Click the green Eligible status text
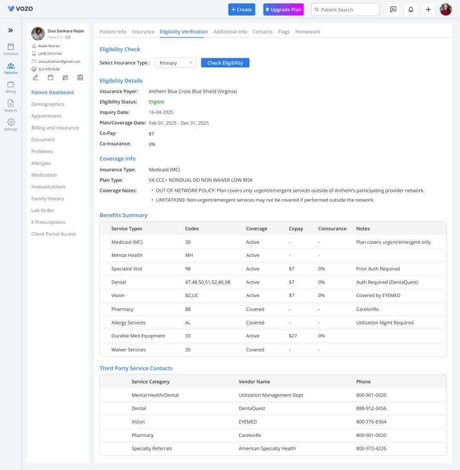The width and height of the screenshot is (460, 470). 157,102
